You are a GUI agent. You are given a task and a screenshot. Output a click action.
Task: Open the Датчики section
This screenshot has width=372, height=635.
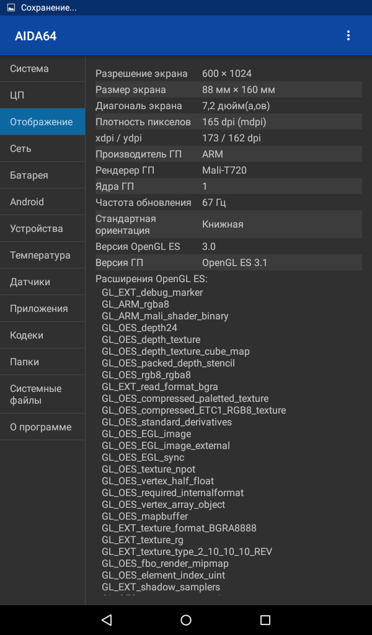tap(43, 282)
